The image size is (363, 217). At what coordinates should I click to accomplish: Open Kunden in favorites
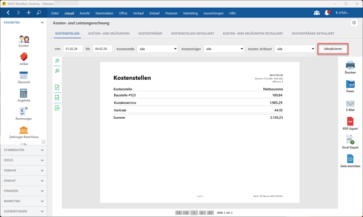coord(24,41)
